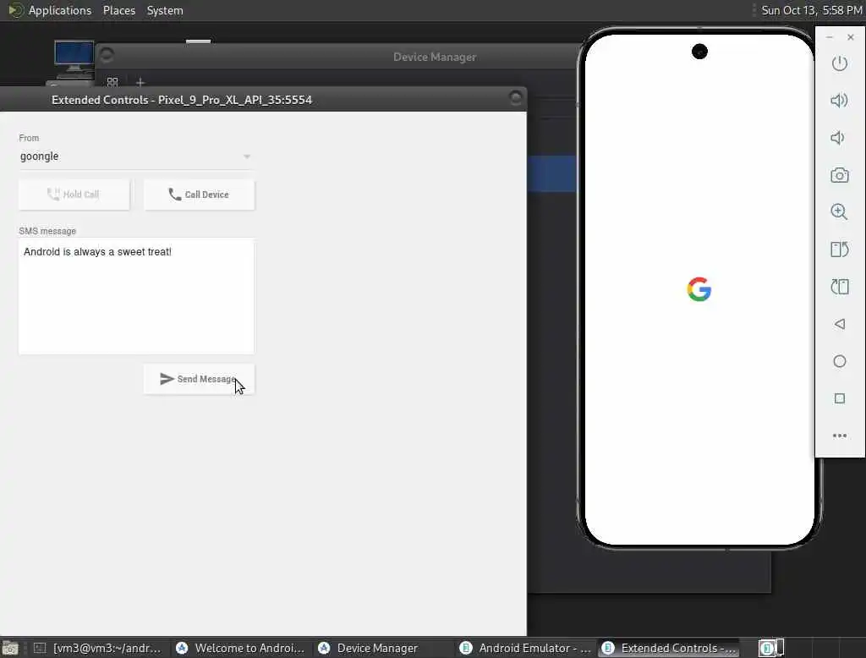Open more options with three-dots icon
The image size is (866, 658).
840,436
